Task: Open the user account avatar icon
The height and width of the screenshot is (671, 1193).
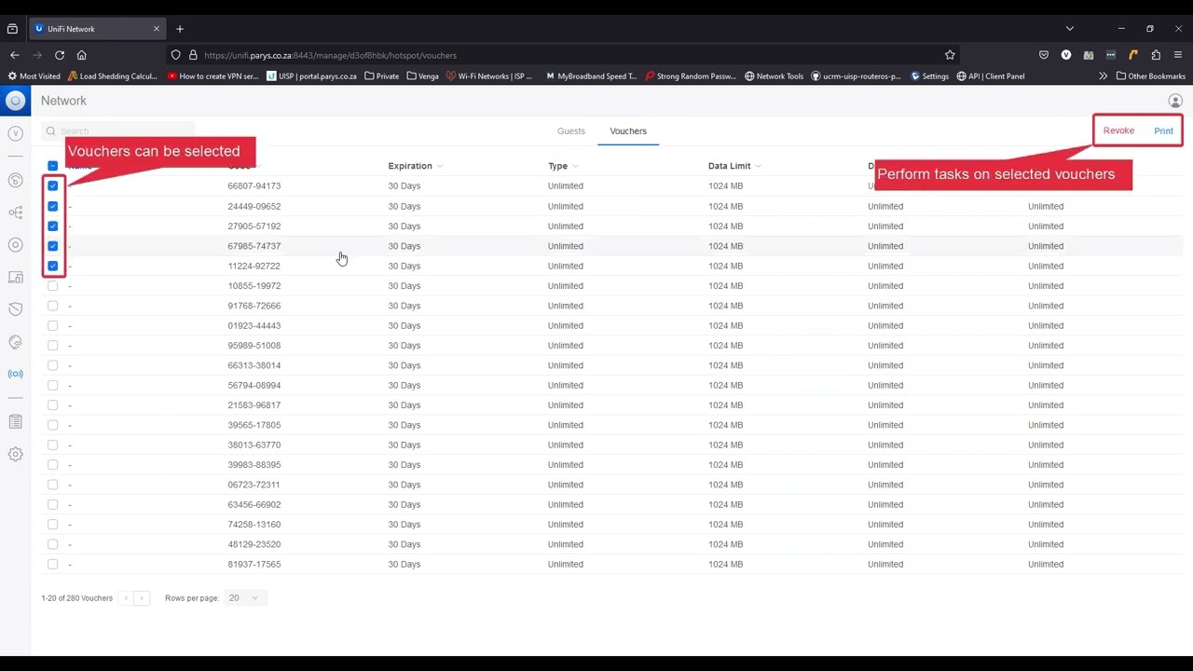Action: coord(1174,101)
